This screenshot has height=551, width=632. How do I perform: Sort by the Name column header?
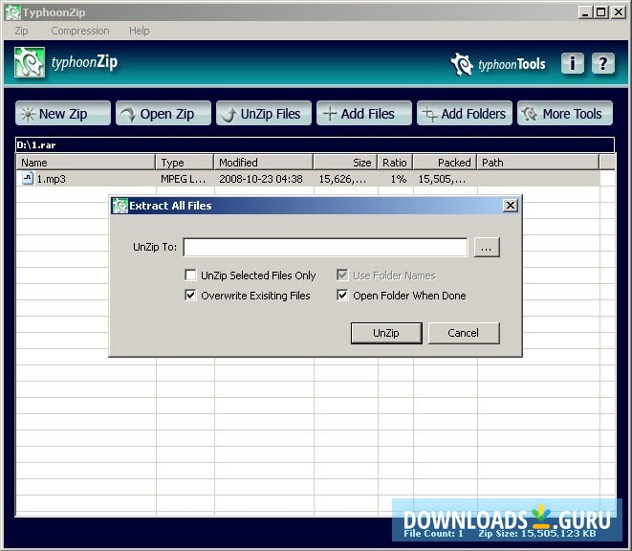86,163
